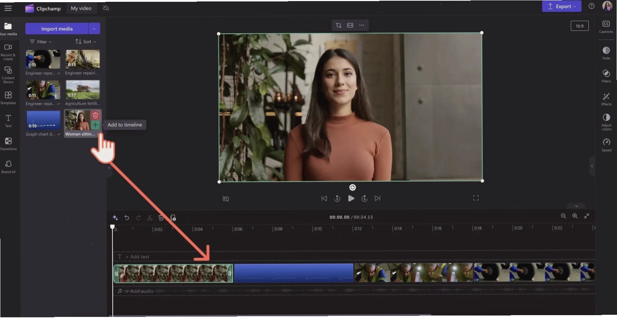617x318 pixels.
Task: Click the Fit/fill icon above preview
Action: tap(350, 25)
